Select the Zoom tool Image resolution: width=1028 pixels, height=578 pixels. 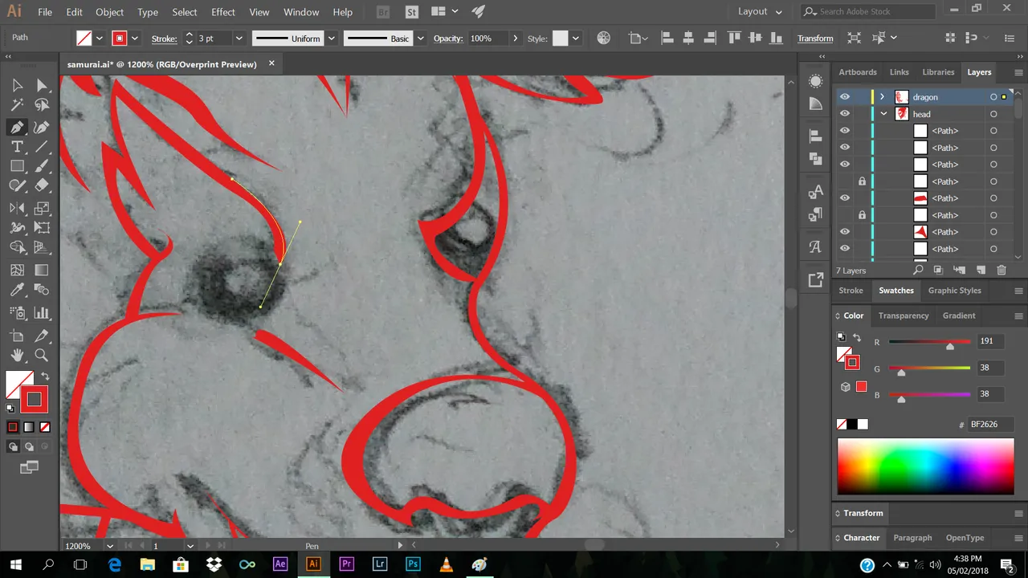pyautogui.click(x=42, y=356)
